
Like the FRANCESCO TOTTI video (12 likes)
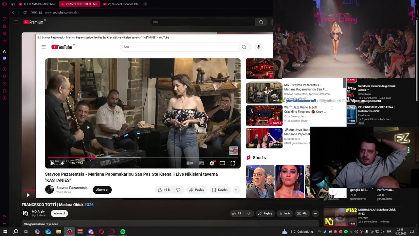click(236, 213)
